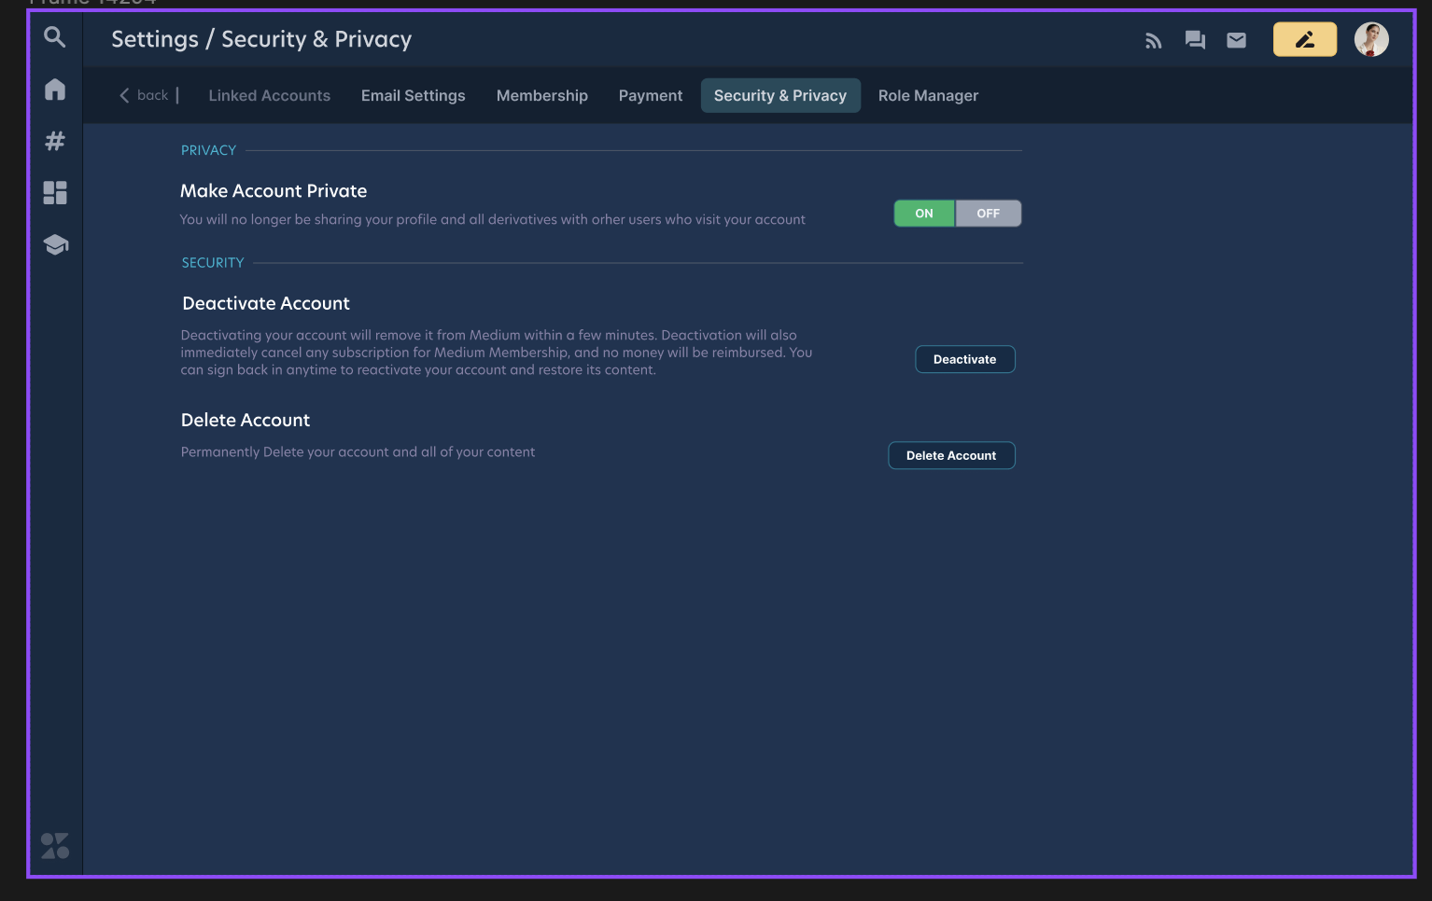Select the Payment tab
Image resolution: width=1432 pixels, height=901 pixels.
pyautogui.click(x=650, y=95)
